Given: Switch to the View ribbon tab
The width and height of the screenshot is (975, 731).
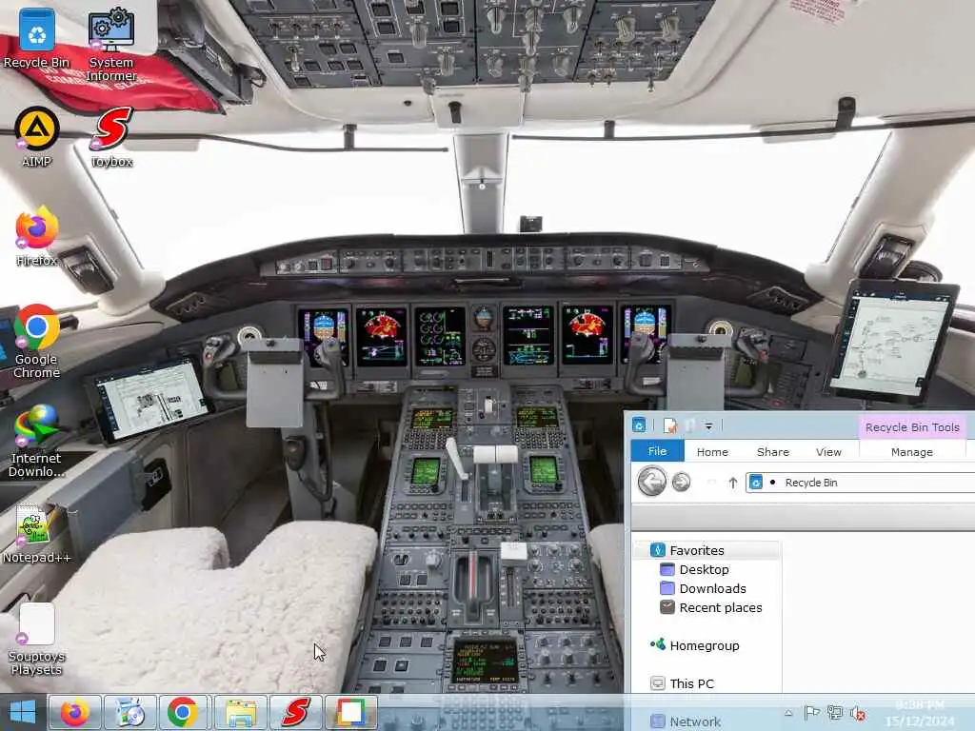Looking at the screenshot, I should [828, 452].
